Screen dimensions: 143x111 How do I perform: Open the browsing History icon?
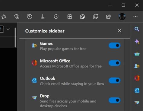pyautogui.click(x=30, y=16)
